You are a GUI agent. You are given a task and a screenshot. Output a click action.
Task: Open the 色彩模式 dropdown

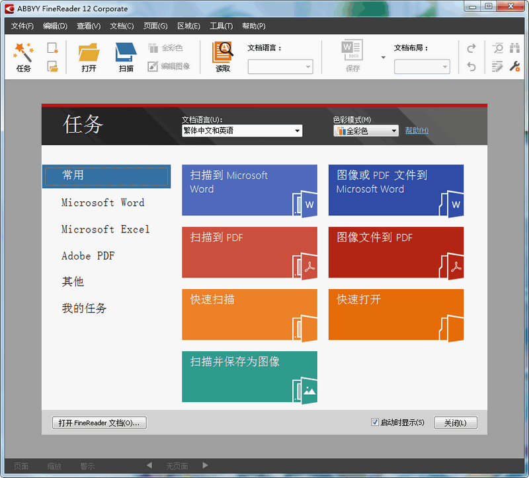point(393,130)
